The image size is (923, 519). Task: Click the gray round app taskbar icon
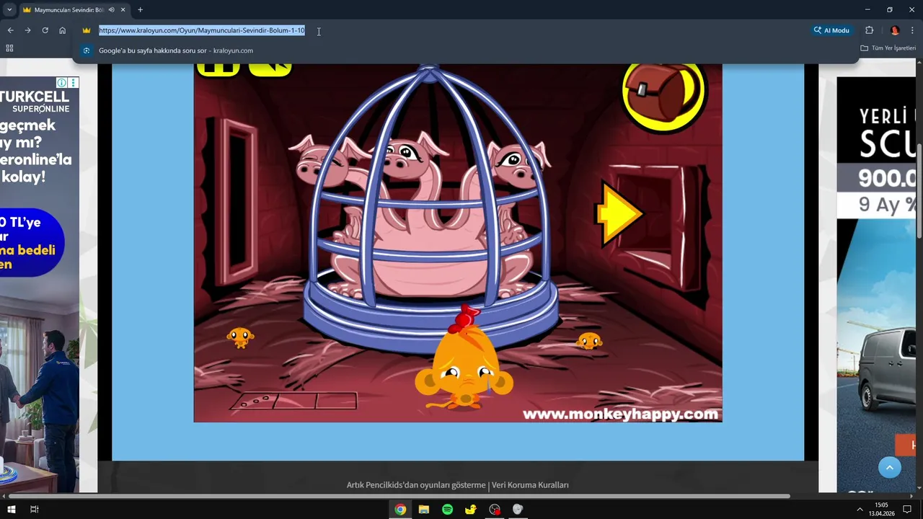click(x=518, y=509)
